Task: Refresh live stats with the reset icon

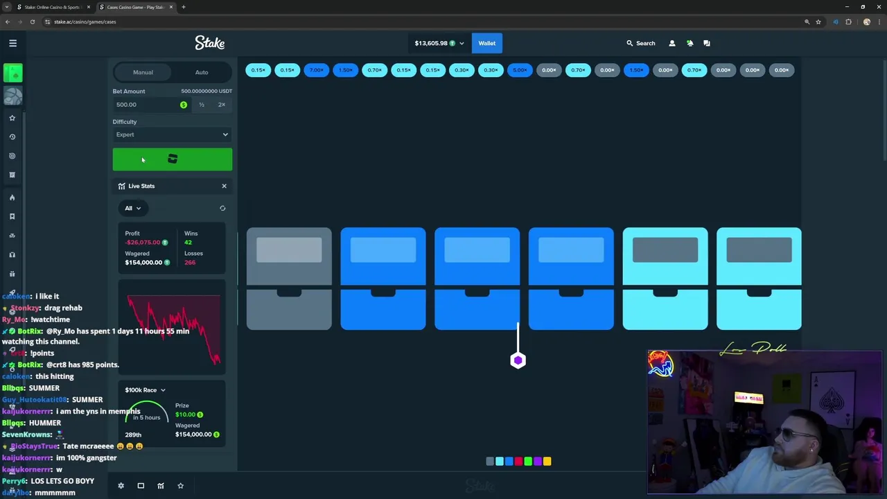Action: (222, 208)
